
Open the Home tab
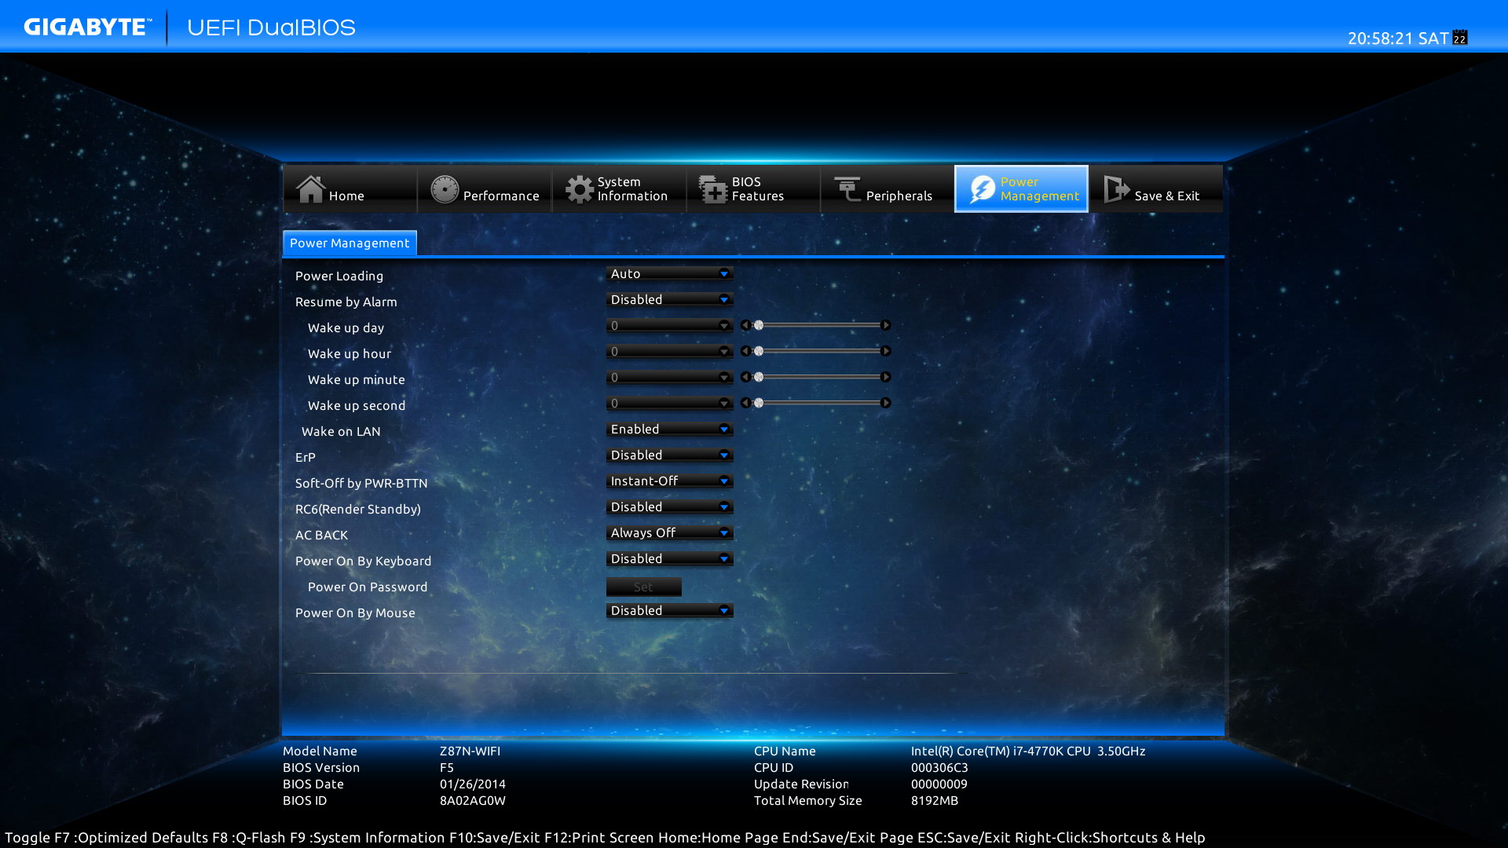350,189
